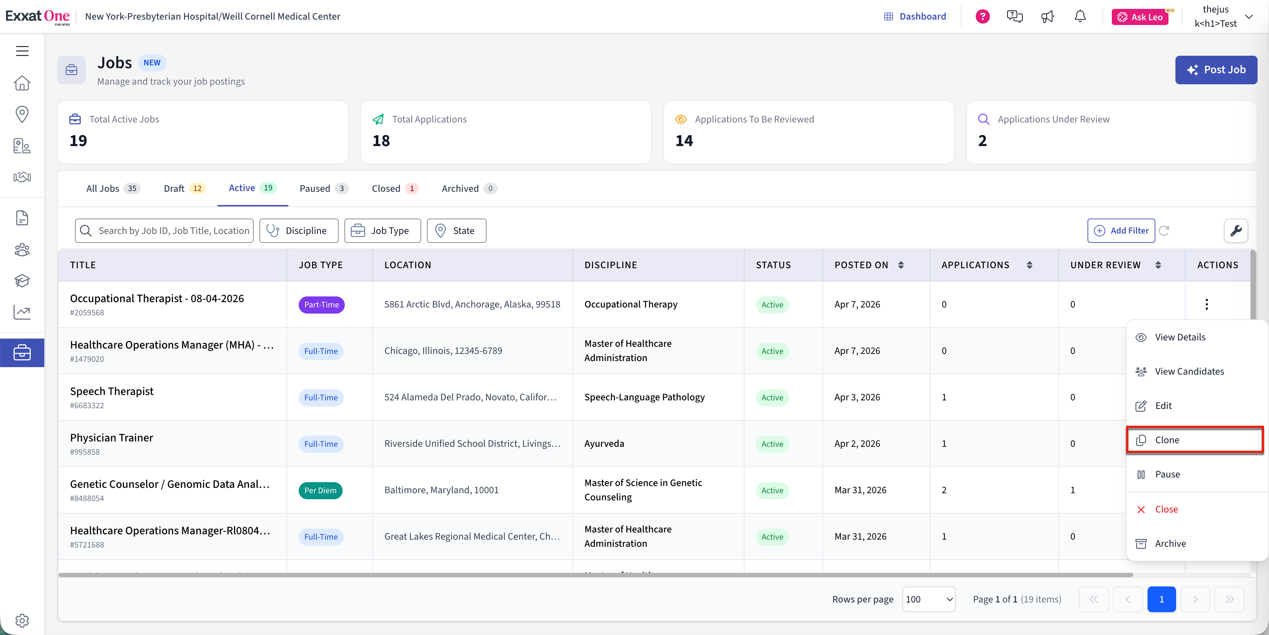Click the red help question mark icon
Screen dimensions: 1269x635
pyautogui.click(x=982, y=16)
